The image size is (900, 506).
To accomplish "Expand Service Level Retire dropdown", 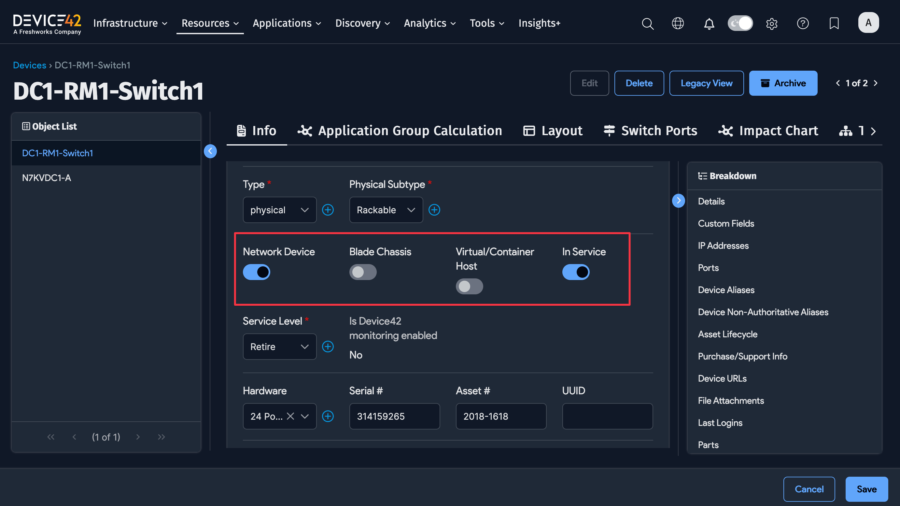I will tap(279, 347).
